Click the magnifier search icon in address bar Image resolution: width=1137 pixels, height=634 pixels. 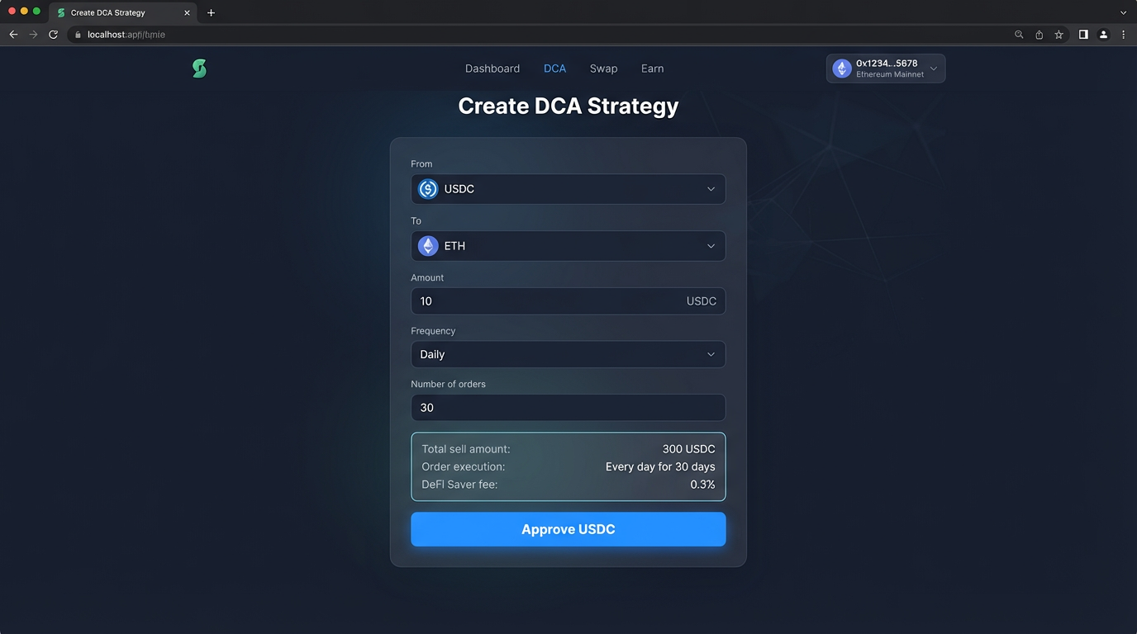1019,34
